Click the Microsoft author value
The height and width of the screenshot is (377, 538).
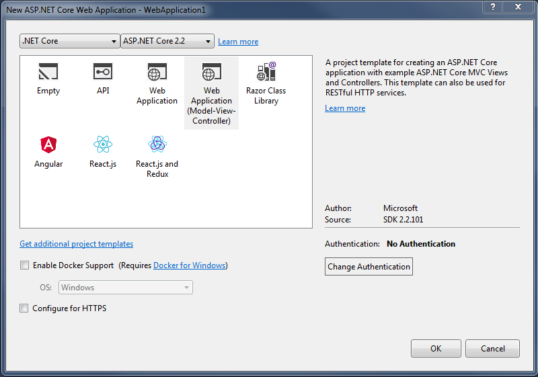400,208
